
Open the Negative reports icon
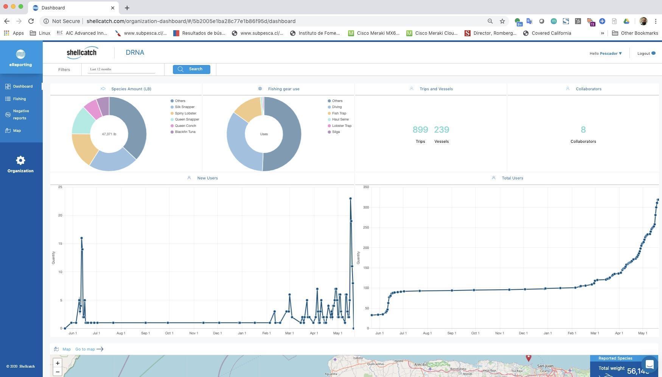click(8, 114)
